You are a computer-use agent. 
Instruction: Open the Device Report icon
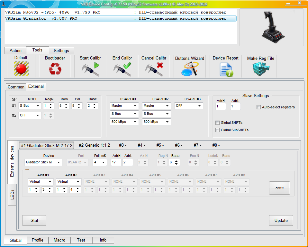coord(226,69)
